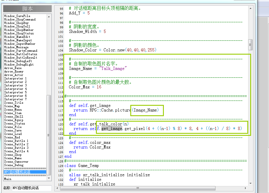Image resolution: width=269 pixels, height=193 pixels.
Task: Select Interpreter 7 script
Action: tap(15, 99)
